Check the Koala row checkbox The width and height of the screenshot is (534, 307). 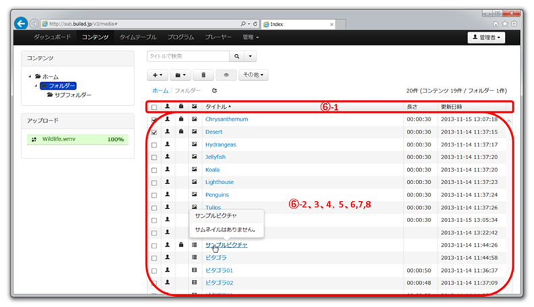coord(154,170)
